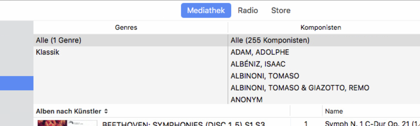Image resolution: width=420 pixels, height=126 pixels.
Task: Open the Alben nach Künstler sort dropdown
Action: tap(72, 111)
